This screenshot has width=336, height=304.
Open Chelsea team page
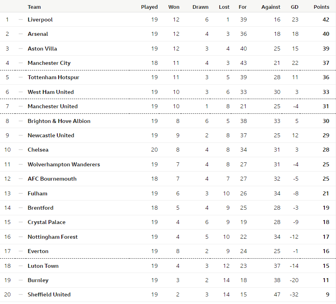coord(38,150)
